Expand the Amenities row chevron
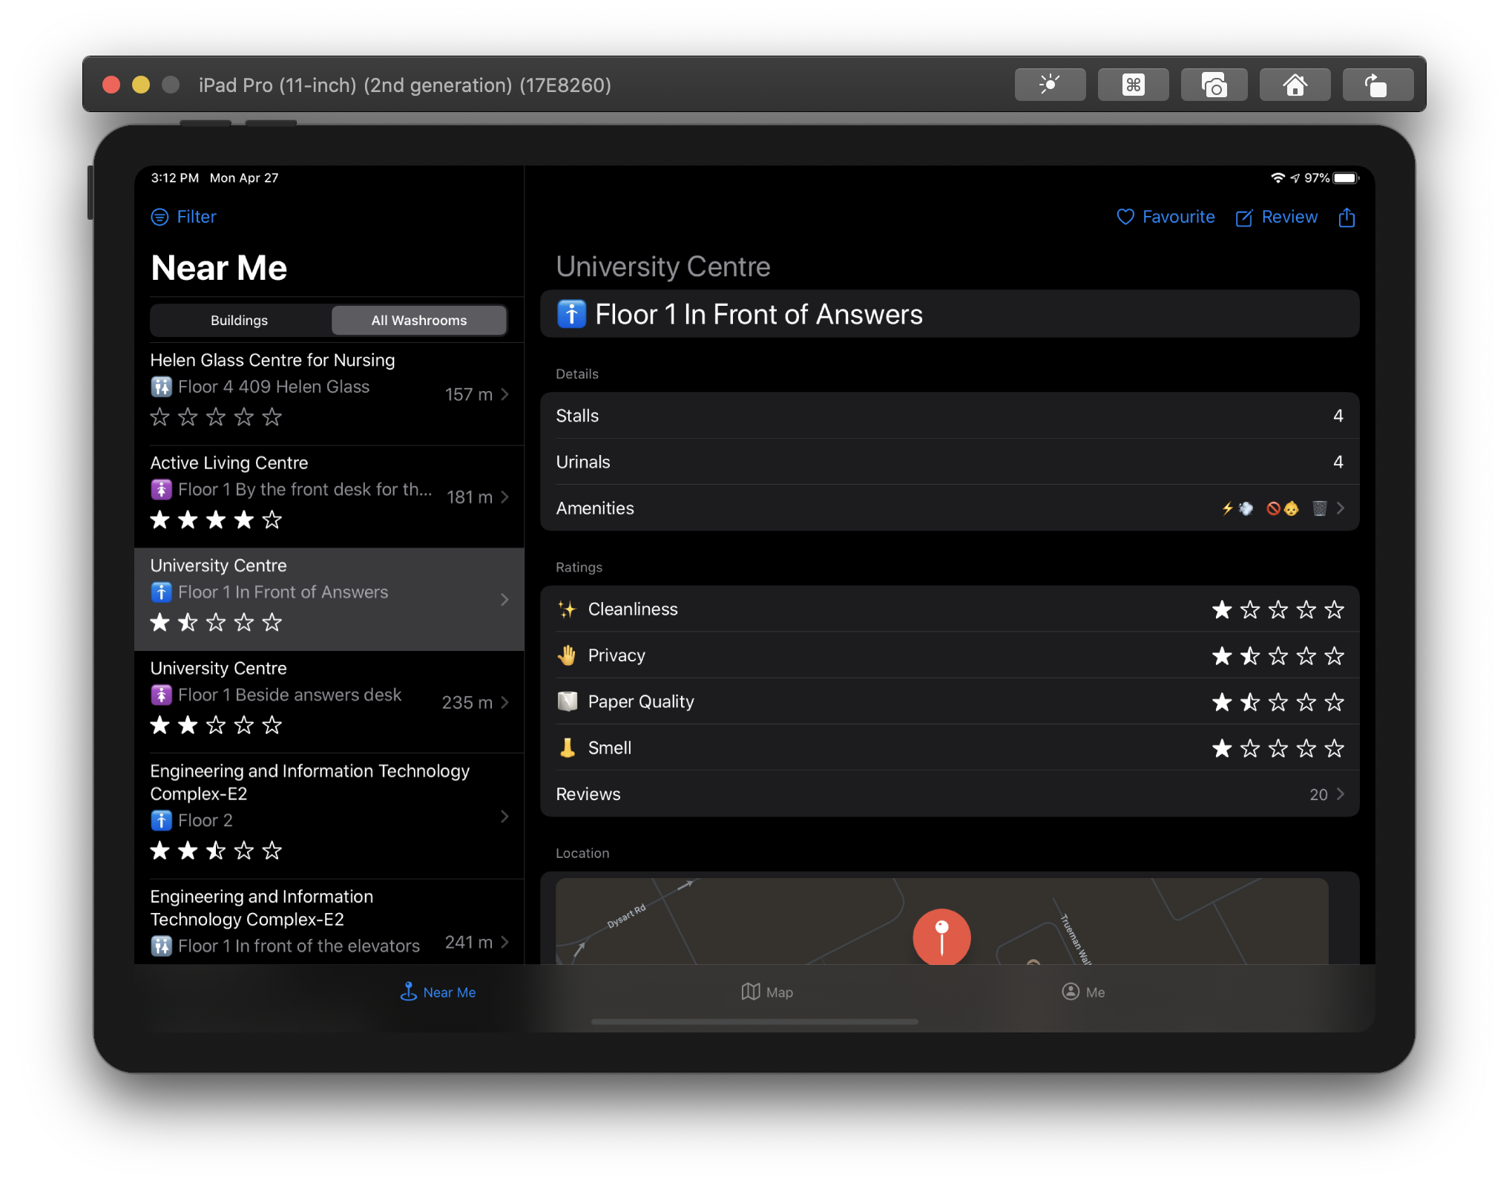This screenshot has height=1195, width=1509. point(1341,508)
